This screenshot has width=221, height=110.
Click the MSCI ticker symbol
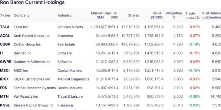coord(5,71)
